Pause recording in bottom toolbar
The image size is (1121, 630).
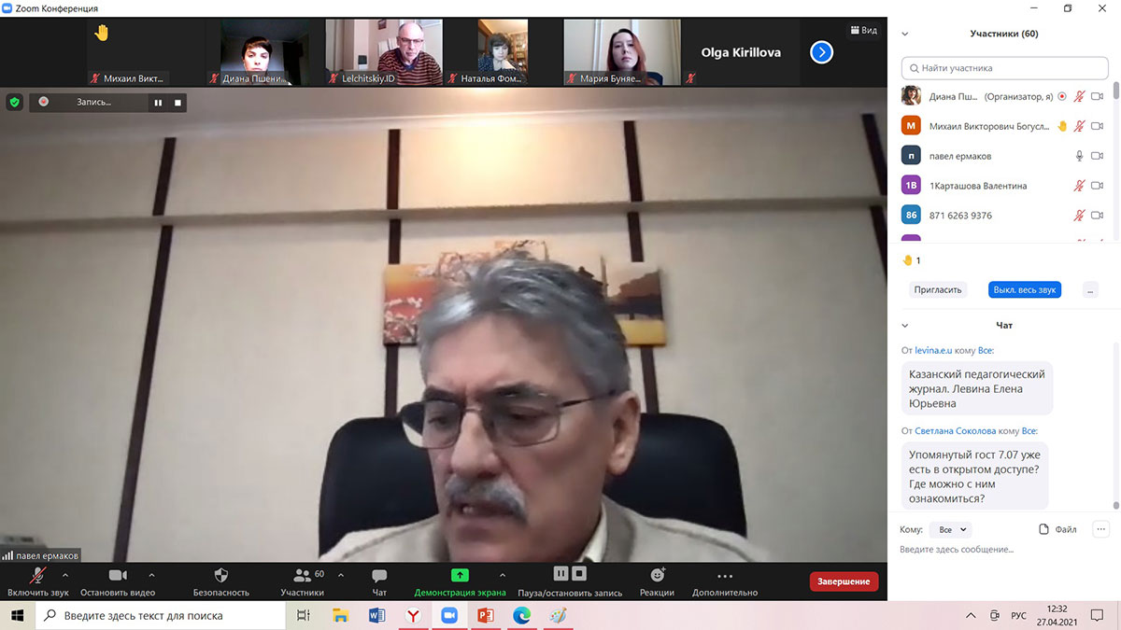(x=560, y=574)
